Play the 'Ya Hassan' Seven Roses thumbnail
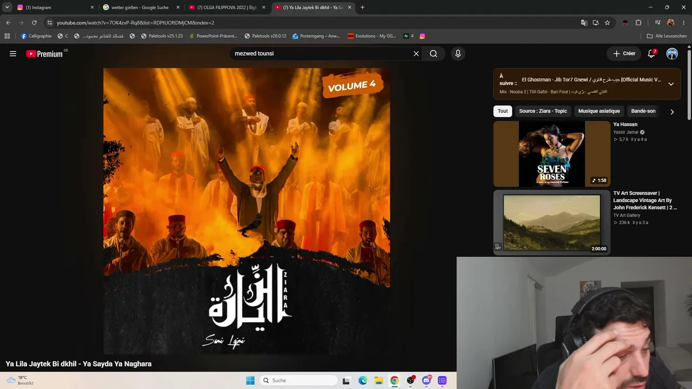This screenshot has height=389, width=692. click(551, 154)
